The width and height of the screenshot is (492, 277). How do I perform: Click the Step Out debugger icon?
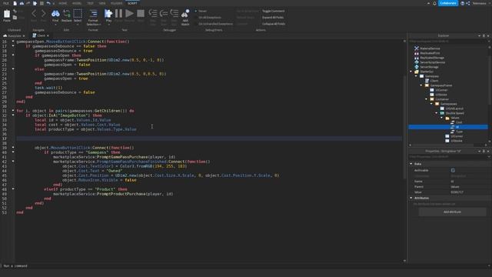[175, 14]
